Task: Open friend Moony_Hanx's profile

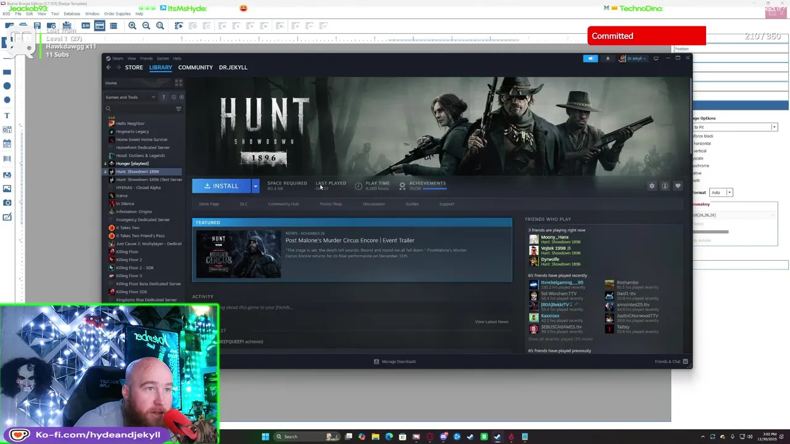Action: pos(555,237)
